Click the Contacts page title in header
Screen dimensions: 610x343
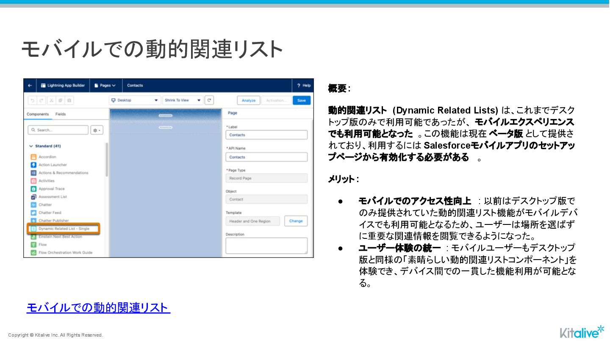(x=135, y=86)
